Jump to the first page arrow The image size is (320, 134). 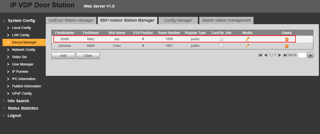tap(260, 55)
